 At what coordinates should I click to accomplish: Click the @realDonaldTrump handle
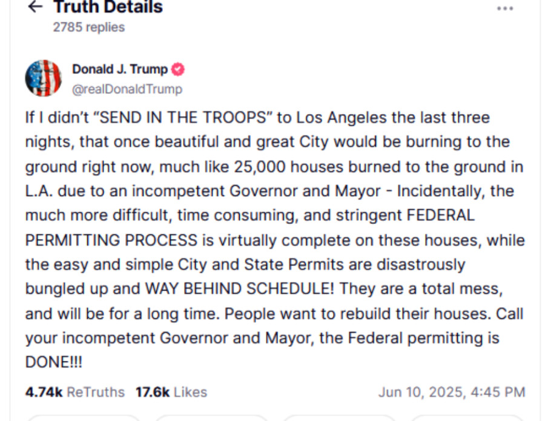point(128,89)
